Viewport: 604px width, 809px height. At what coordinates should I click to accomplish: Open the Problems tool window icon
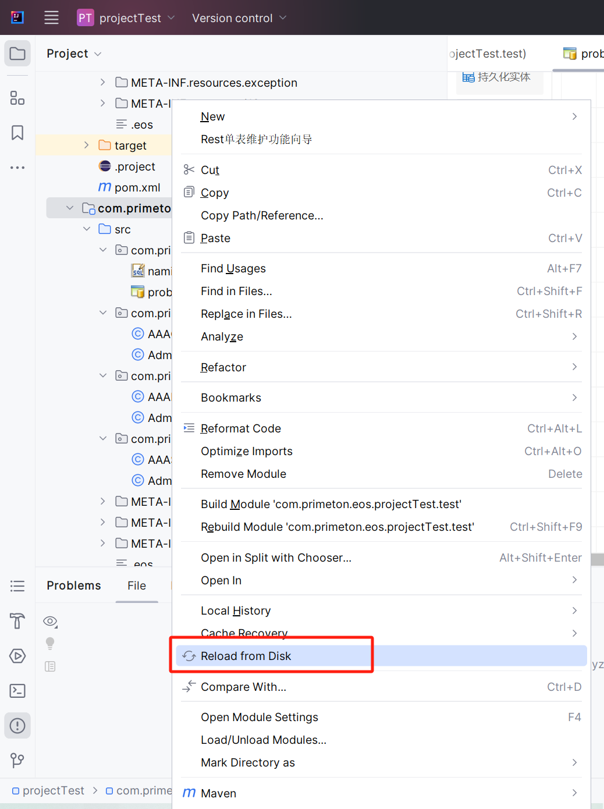[17, 726]
